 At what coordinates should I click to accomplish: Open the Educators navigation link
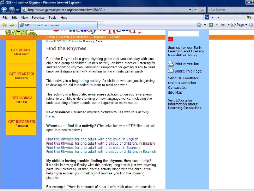[80, 37]
